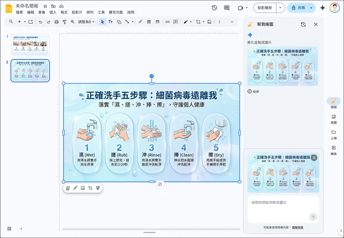Click the Meet camera icon
344x238 pixels.
(240, 8)
